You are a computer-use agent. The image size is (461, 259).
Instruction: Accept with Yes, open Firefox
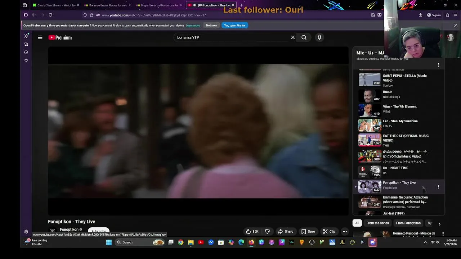(234, 26)
